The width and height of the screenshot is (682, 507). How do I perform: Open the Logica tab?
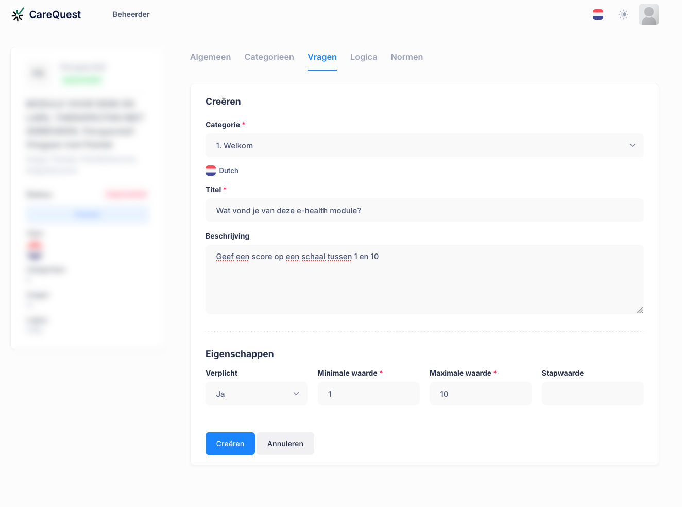(364, 57)
